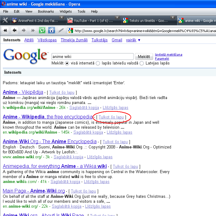Click the 'Internets' section heading bar
Viewport: 216px width, 216px height.
[109, 72]
